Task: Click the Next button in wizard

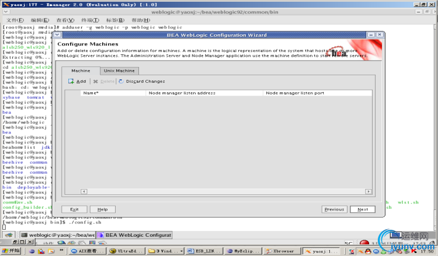Action: click(363, 209)
